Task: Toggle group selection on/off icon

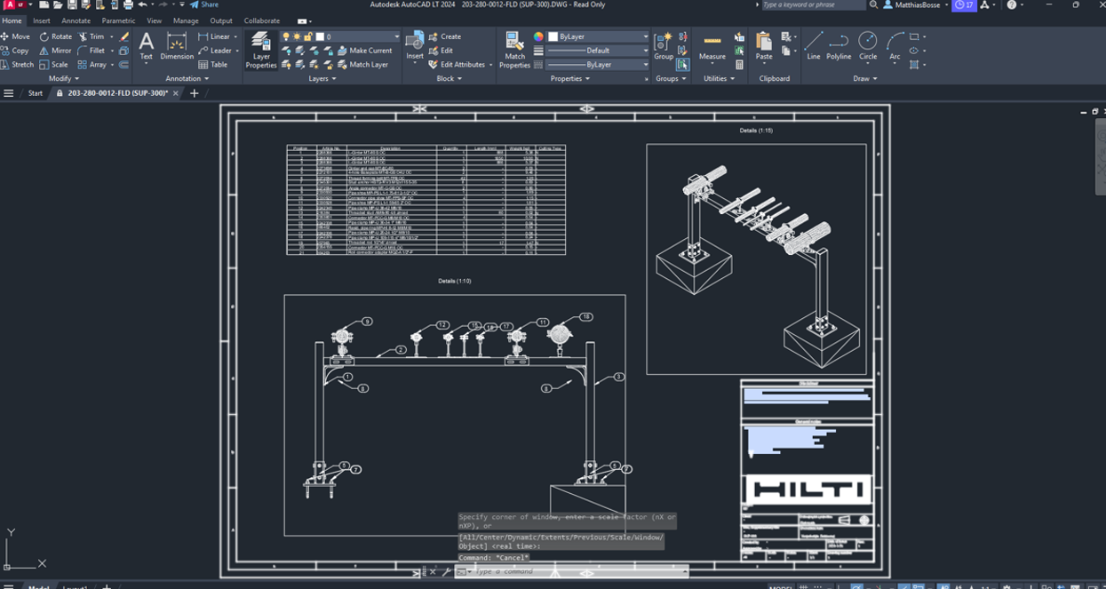Action: (x=682, y=65)
